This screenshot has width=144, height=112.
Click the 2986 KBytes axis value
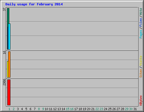pos(4,82)
